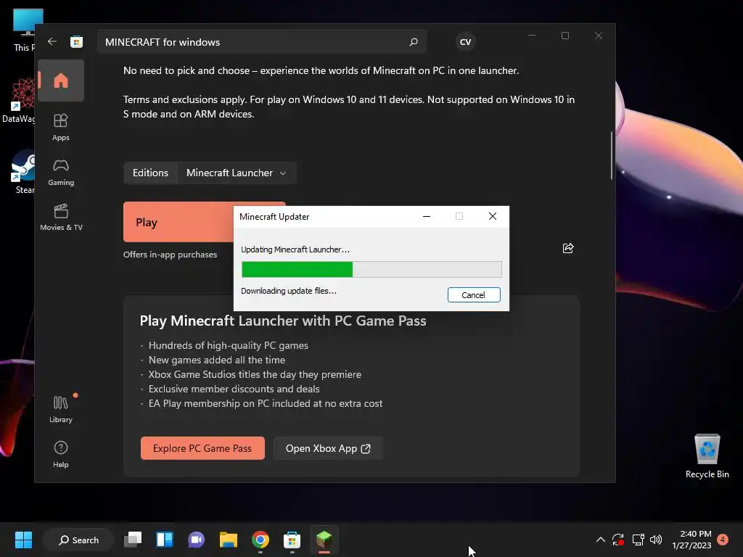Click Explore PC Game Pass button
The image size is (743, 557).
202,448
